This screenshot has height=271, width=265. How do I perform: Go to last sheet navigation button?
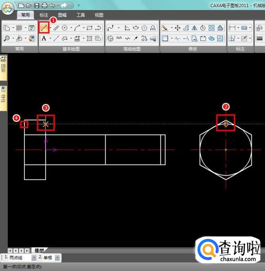point(27,250)
